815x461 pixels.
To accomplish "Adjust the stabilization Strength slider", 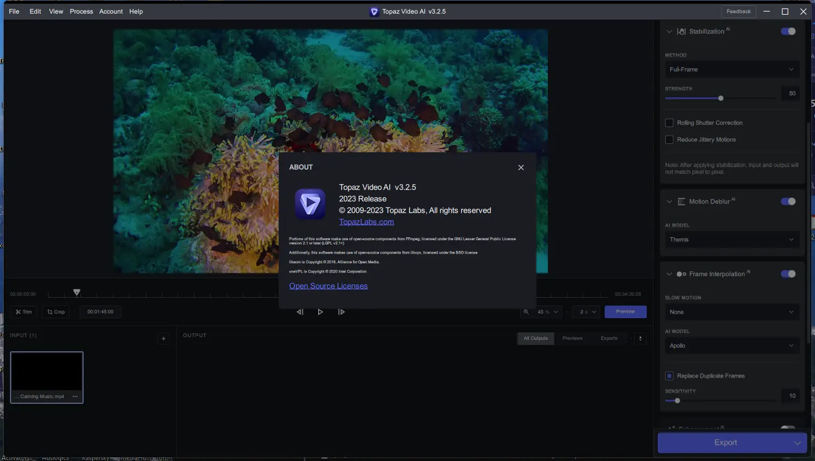I will tap(721, 98).
